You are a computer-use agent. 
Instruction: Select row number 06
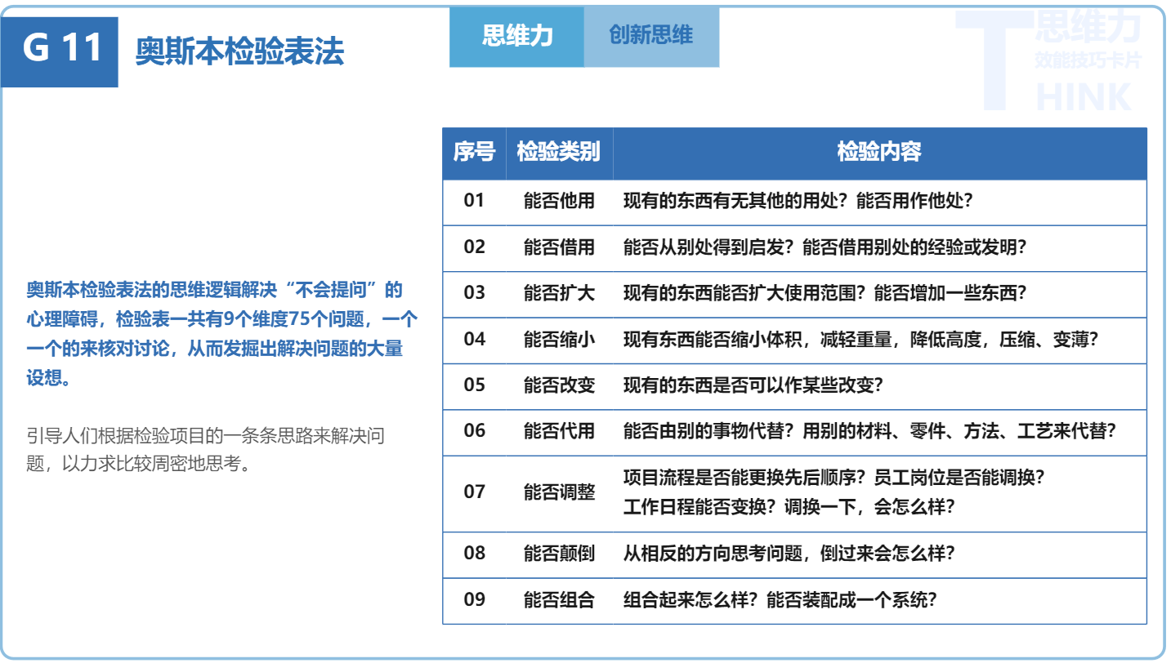pyautogui.click(x=474, y=430)
